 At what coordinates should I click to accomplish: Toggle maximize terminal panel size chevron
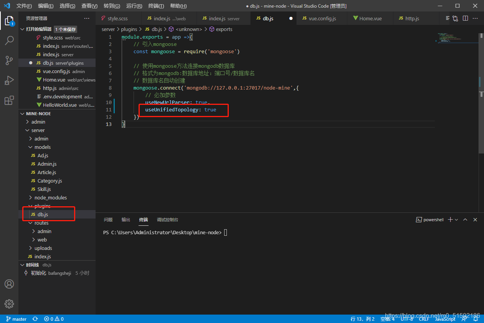(465, 220)
